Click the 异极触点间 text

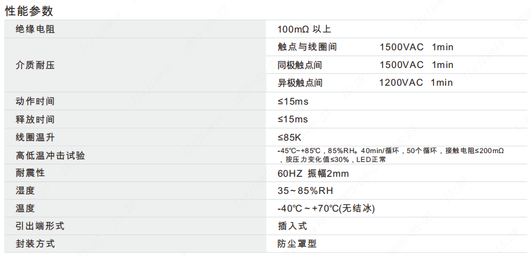[301, 83]
